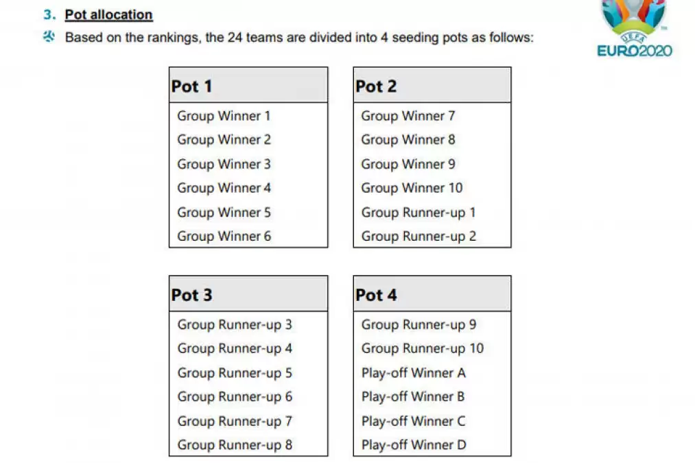
Task: Click Group Runner-up 1 row
Action: tap(418, 212)
